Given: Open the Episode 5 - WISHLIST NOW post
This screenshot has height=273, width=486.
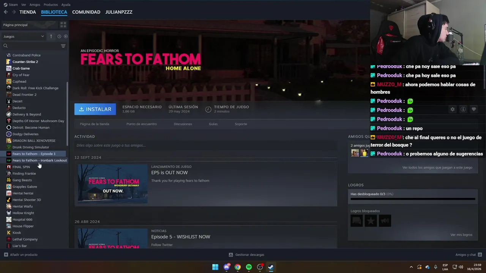Looking at the screenshot, I should 181,237.
